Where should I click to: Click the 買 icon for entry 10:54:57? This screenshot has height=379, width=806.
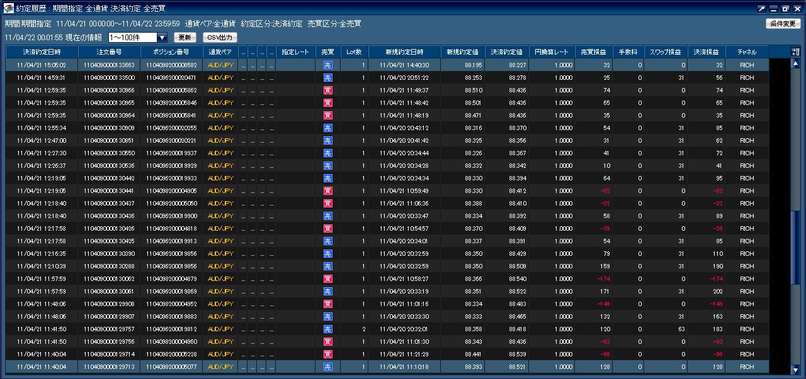(327, 228)
